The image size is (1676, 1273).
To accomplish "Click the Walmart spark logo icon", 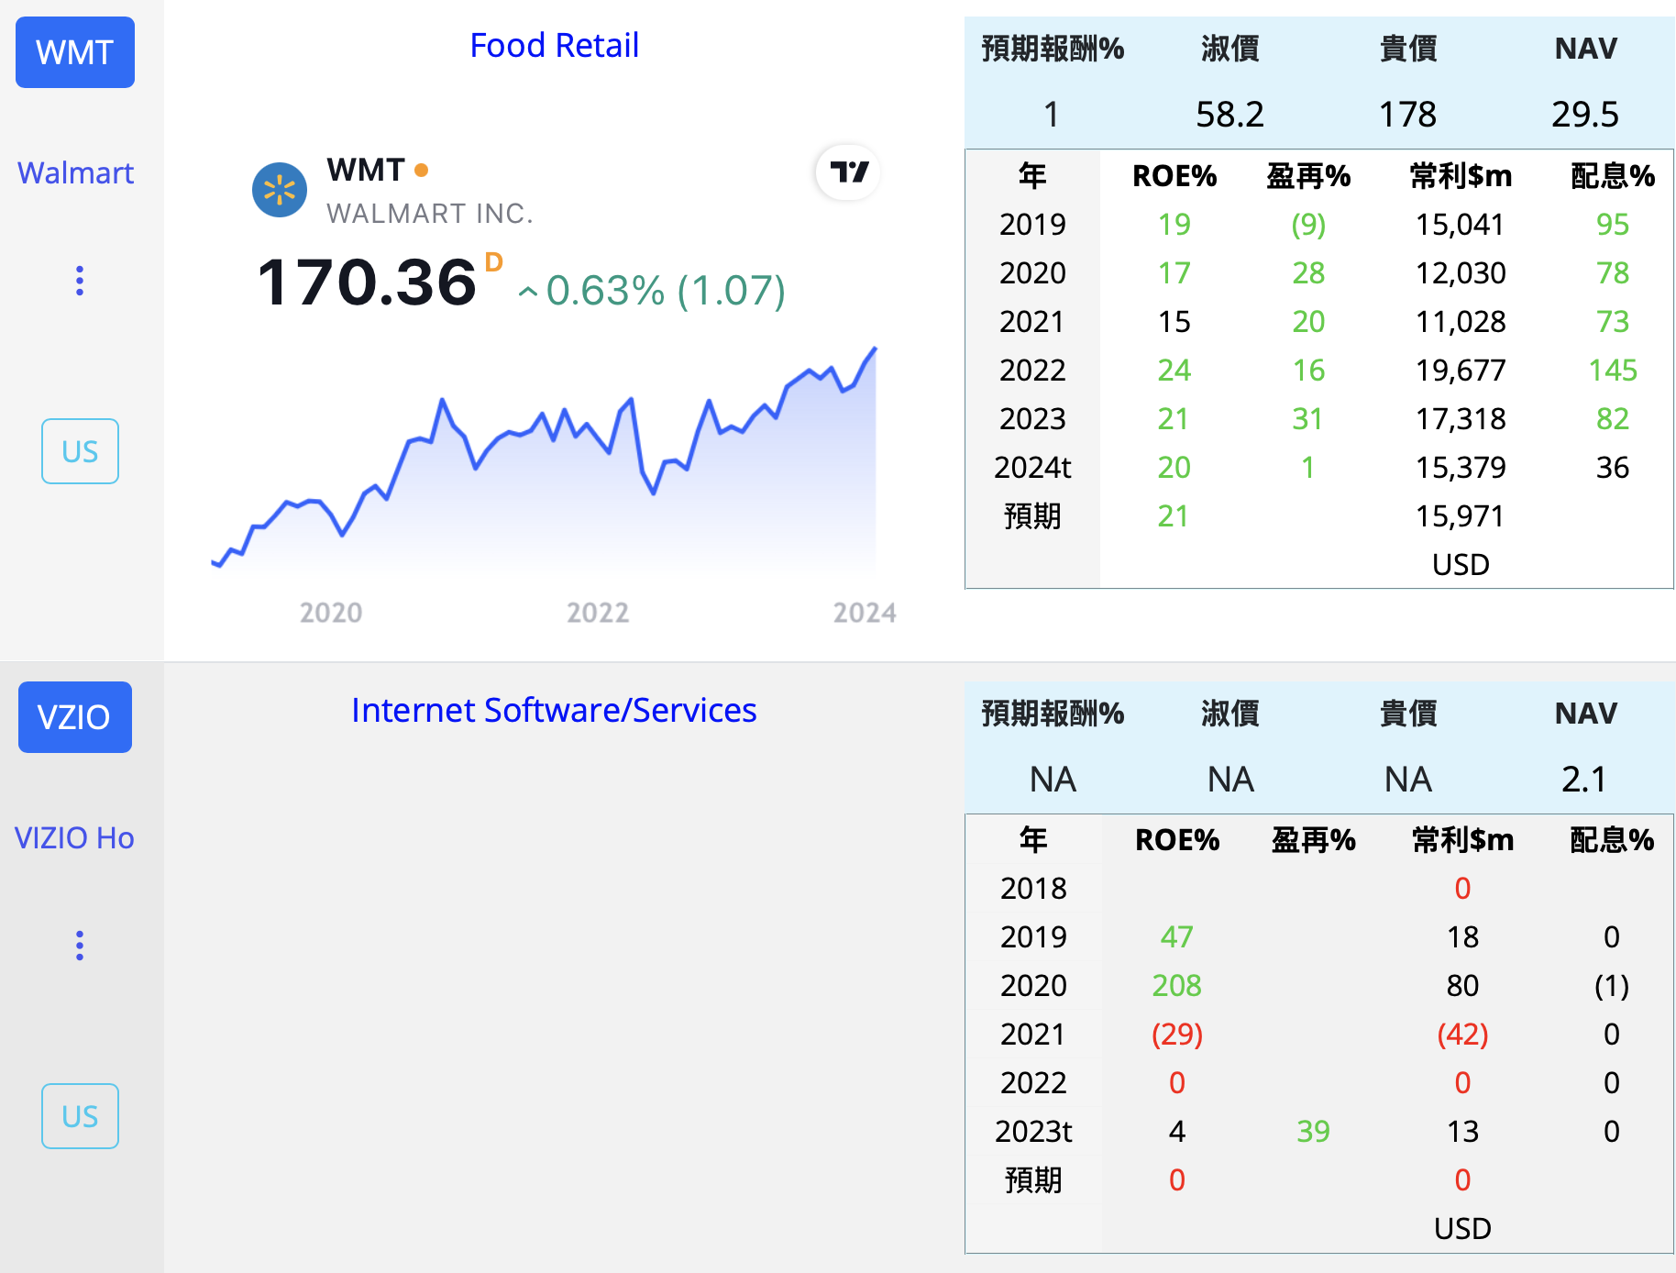I will tap(280, 190).
